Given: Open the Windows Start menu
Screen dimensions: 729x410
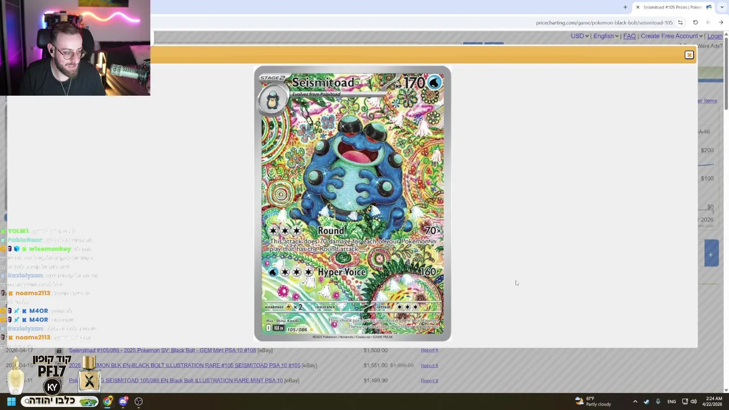Looking at the screenshot, I should [11, 401].
